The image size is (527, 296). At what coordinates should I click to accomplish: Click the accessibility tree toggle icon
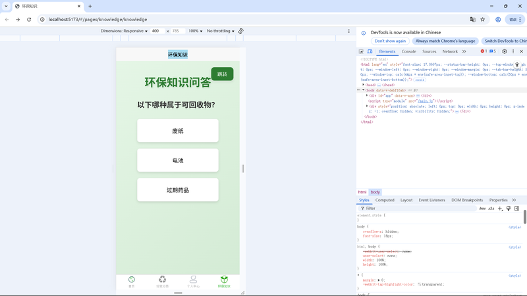[517, 64]
